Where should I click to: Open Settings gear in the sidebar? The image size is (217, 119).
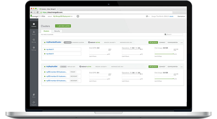pyautogui.click(x=34, y=48)
